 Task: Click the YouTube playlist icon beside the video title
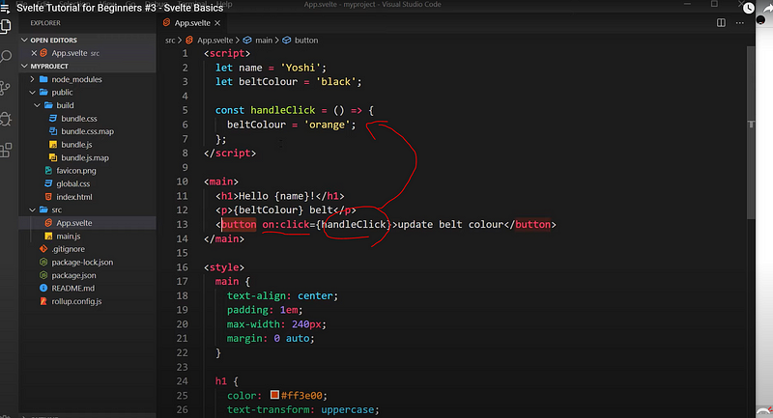(x=5, y=8)
